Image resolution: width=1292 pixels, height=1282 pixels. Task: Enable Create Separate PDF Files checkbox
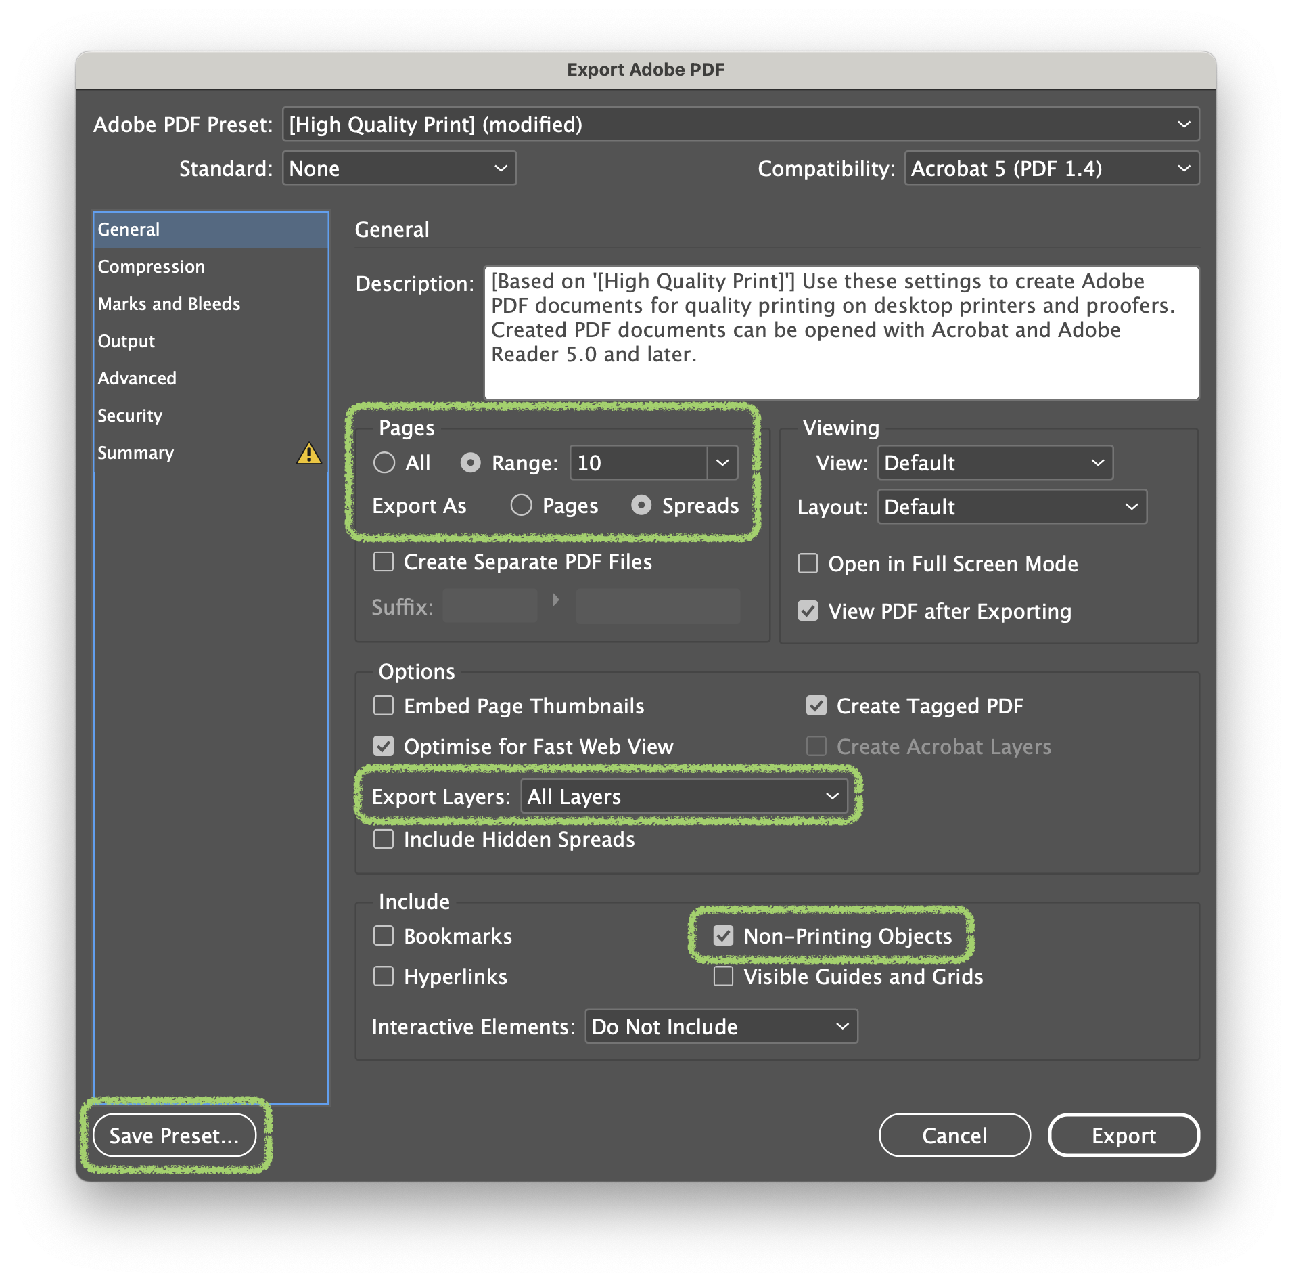click(384, 562)
